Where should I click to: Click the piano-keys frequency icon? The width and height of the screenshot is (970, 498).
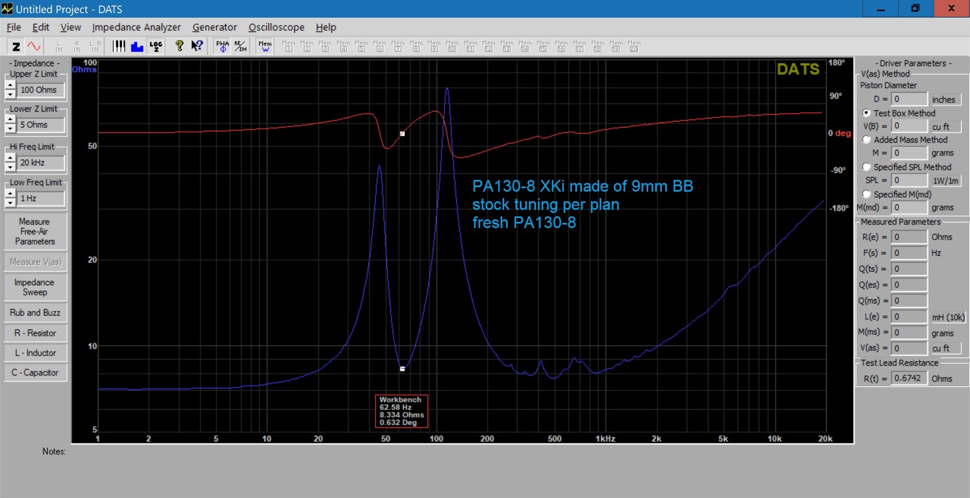click(119, 47)
